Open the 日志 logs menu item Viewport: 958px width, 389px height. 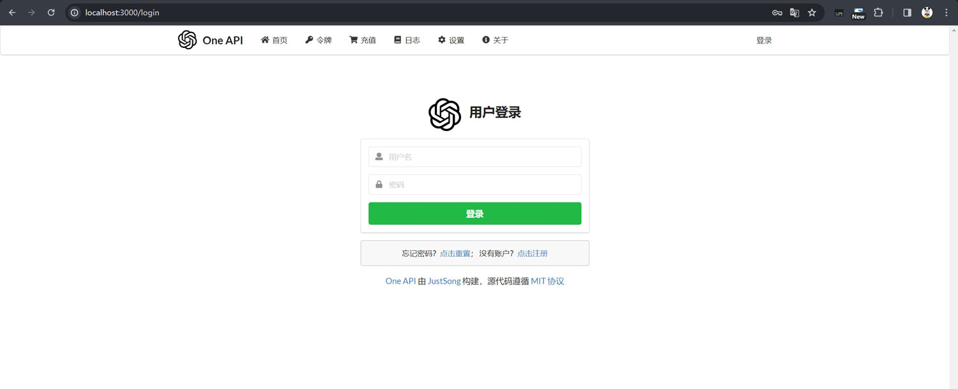tap(407, 40)
